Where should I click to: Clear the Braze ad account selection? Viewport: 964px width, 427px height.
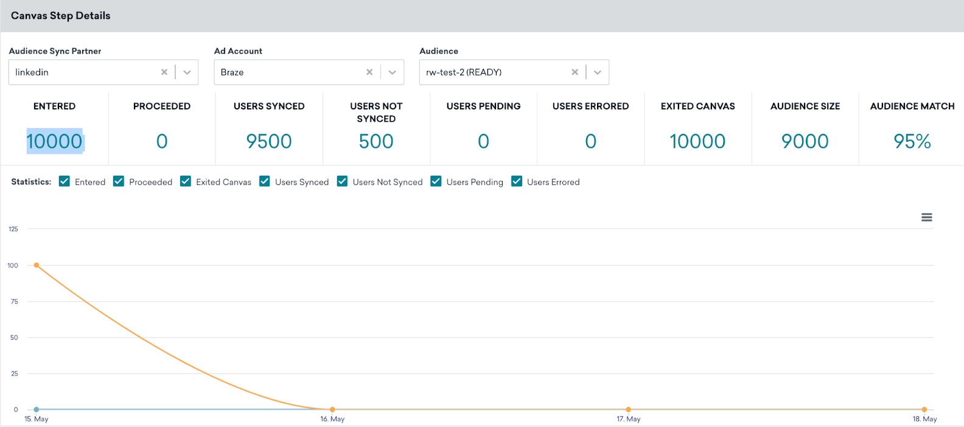tap(369, 72)
